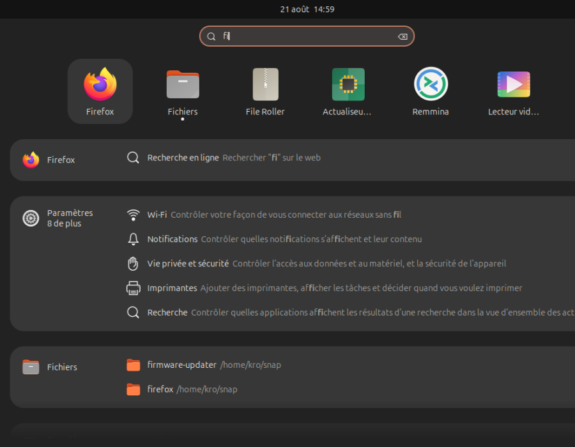575x447 pixels.
Task: Click the Firefox search provider icon
Action: pos(31,160)
